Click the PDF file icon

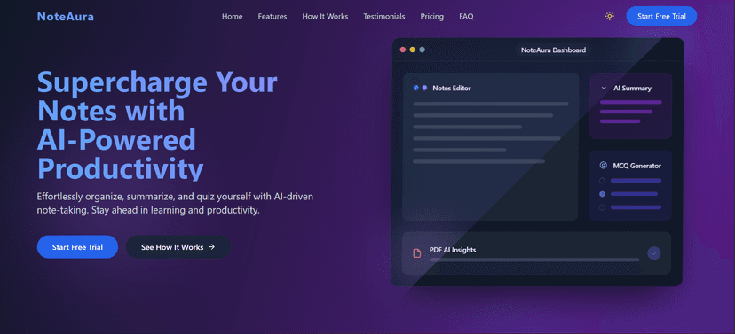point(416,253)
